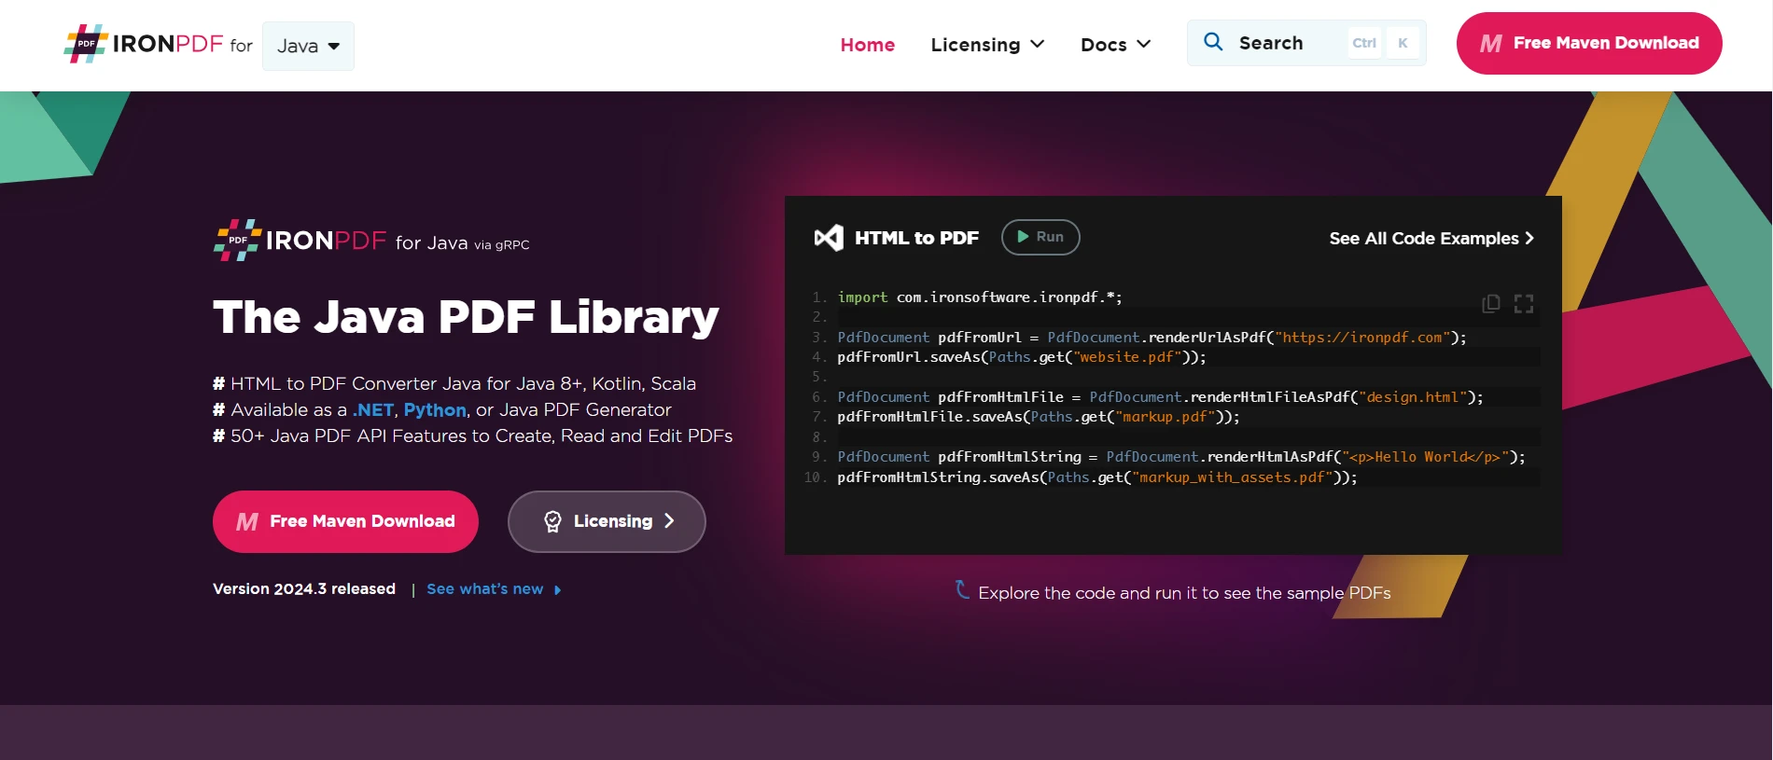The height and width of the screenshot is (760, 1773).
Task: Go to the Home menu item
Action: [868, 45]
